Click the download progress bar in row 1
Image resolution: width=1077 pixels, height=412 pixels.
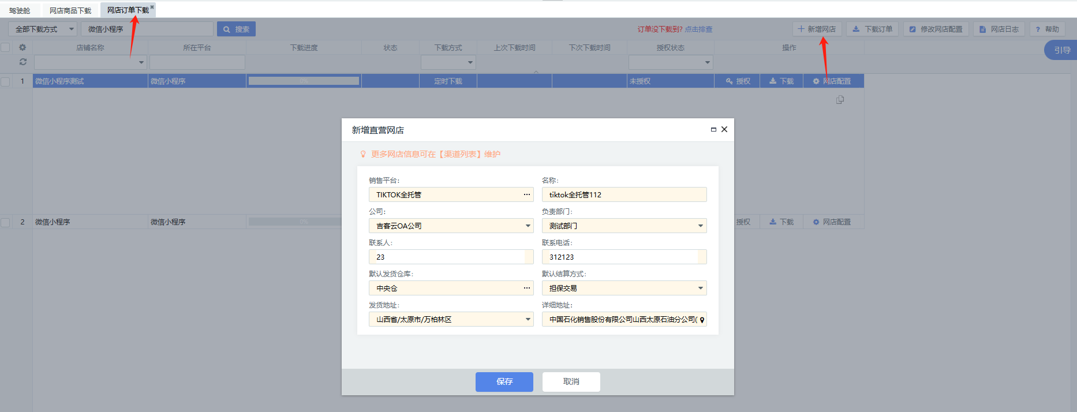click(304, 81)
